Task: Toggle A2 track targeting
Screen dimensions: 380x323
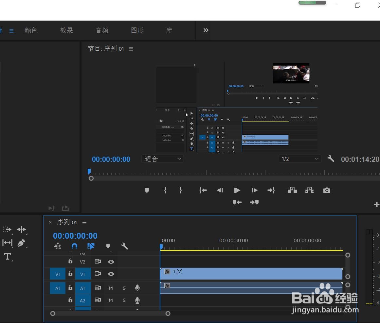Action: [x=83, y=300]
